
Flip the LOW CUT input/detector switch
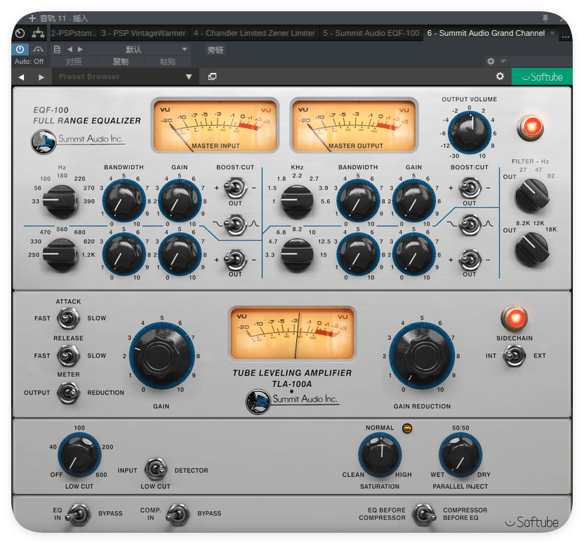tap(156, 470)
